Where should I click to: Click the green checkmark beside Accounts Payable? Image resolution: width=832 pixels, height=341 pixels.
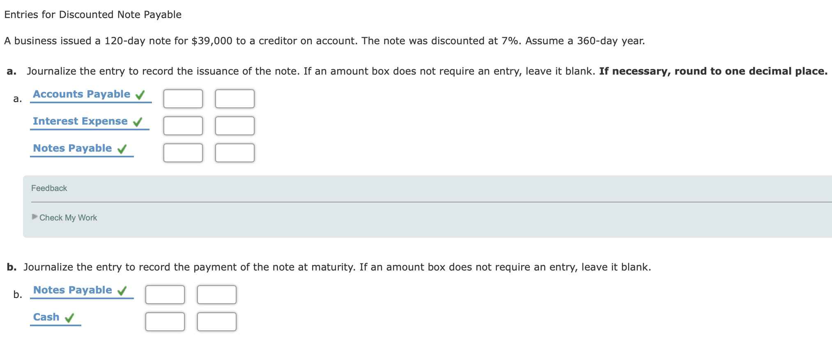[140, 94]
